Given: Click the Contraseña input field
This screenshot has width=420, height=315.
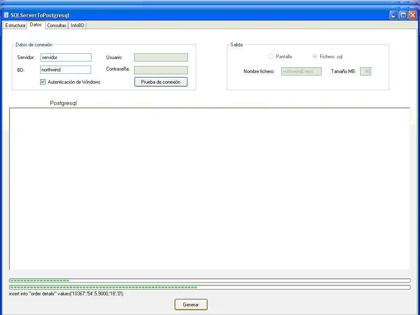Looking at the screenshot, I should pos(161,70).
